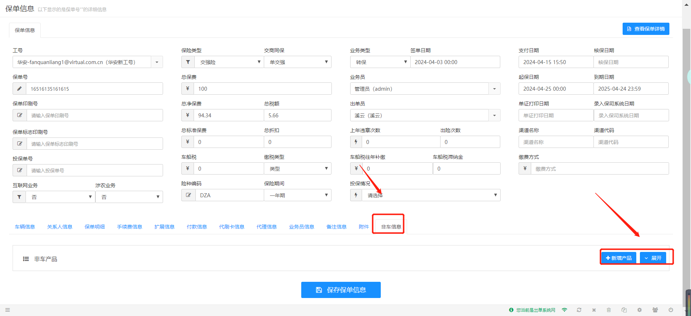Expand the 业务员 管理员 dropdown arrow
This screenshot has width=691, height=316.
494,89
